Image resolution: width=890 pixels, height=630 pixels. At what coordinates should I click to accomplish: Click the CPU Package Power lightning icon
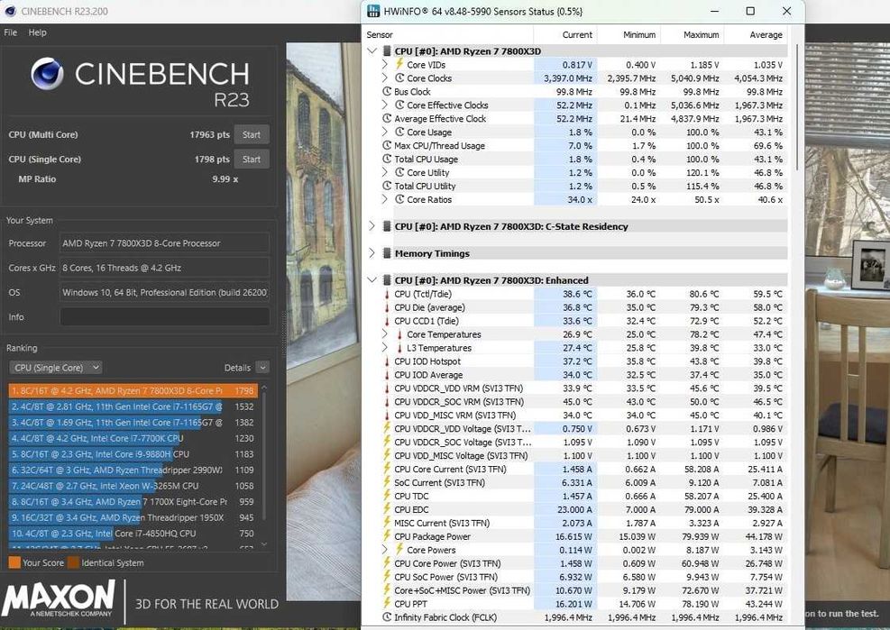pos(387,535)
